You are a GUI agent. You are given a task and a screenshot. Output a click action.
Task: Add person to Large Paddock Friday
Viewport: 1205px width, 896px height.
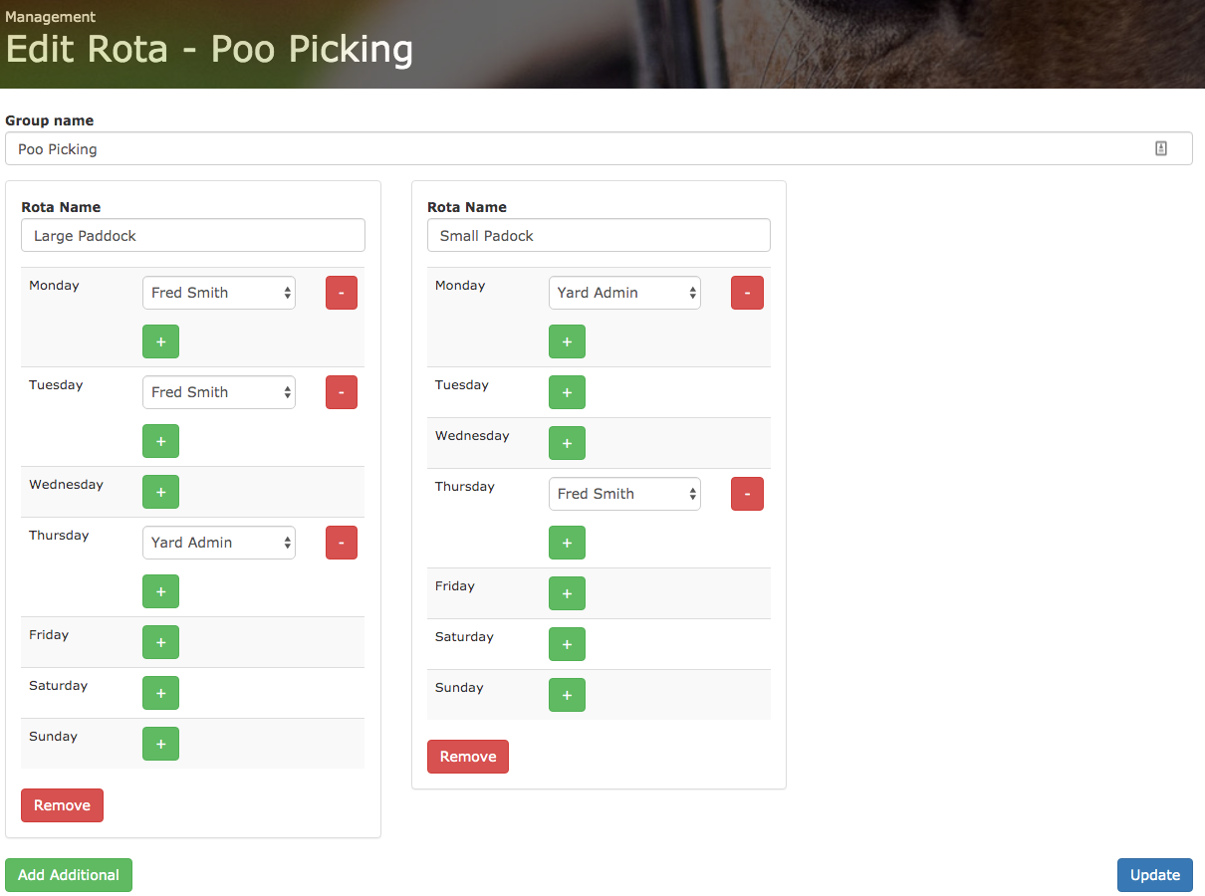(x=160, y=642)
